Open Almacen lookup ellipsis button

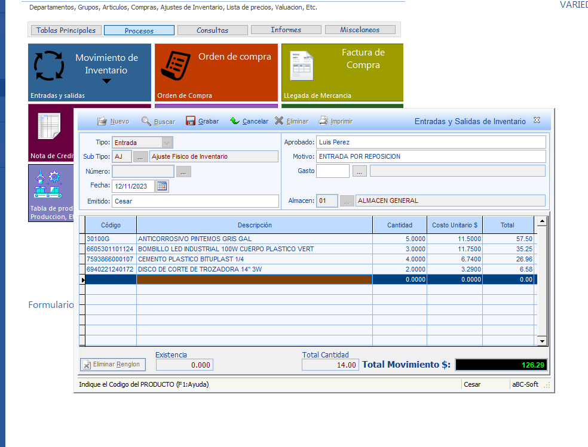click(347, 201)
